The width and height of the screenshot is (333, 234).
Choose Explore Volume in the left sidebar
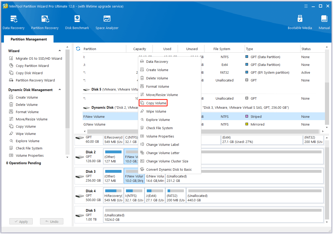(x=24, y=141)
